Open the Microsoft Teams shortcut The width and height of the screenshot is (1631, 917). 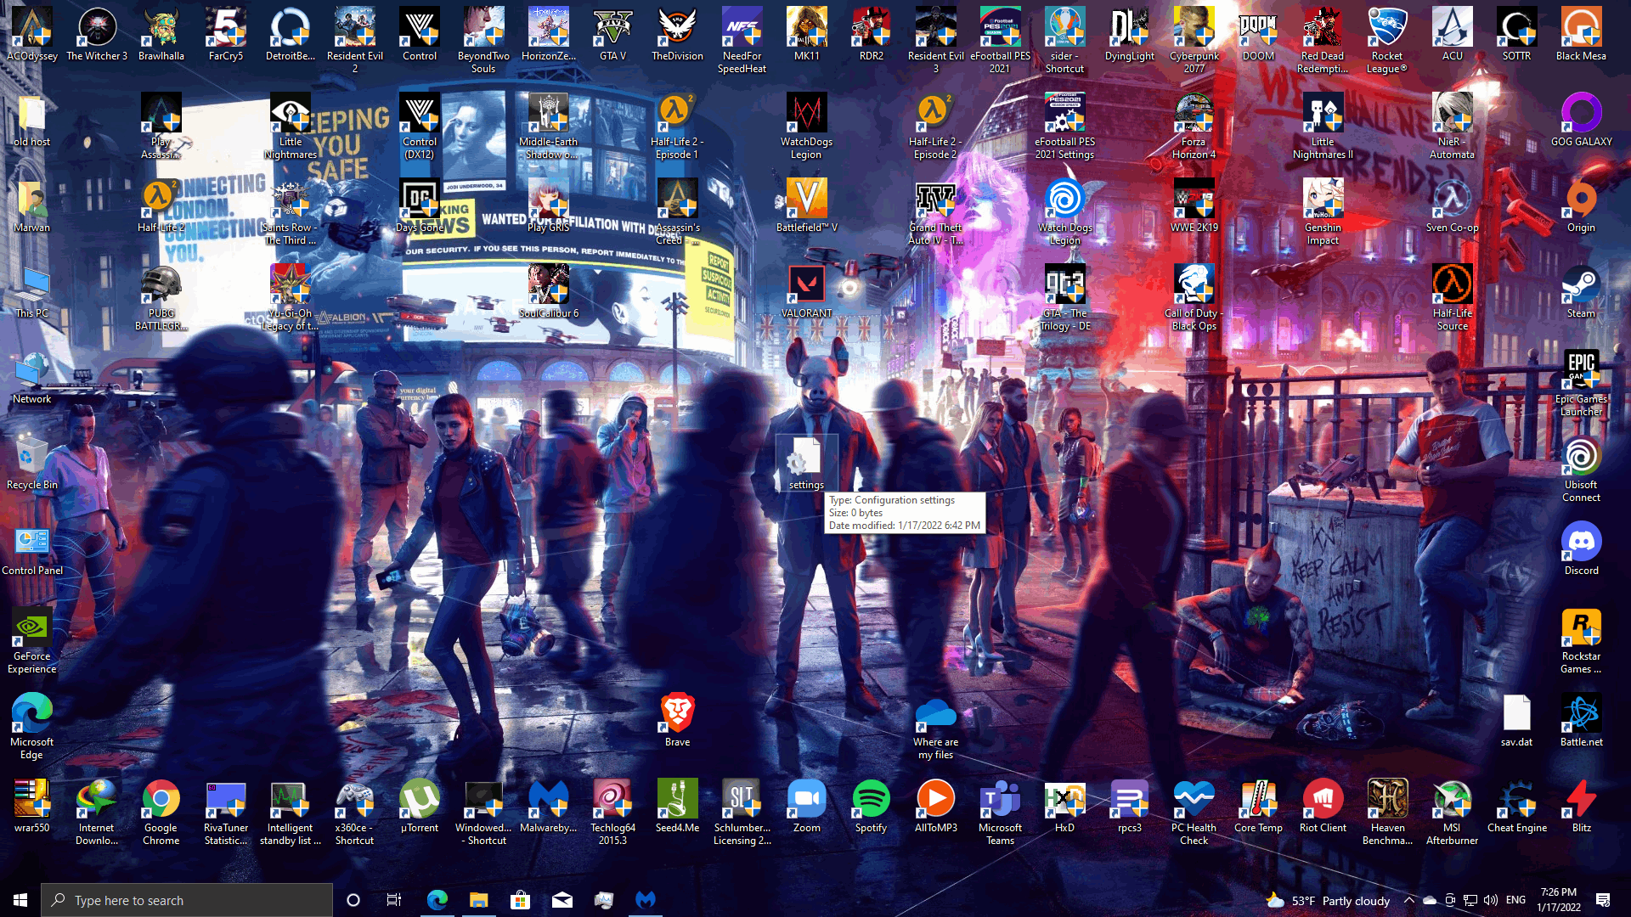(x=1000, y=812)
